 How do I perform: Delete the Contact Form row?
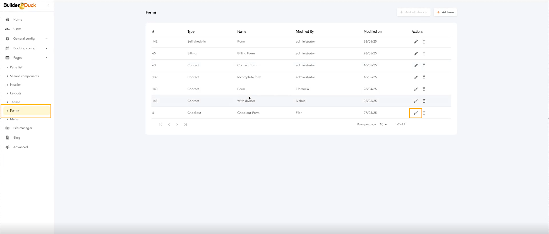coord(424,65)
